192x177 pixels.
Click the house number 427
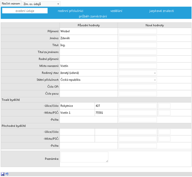click(x=98, y=106)
